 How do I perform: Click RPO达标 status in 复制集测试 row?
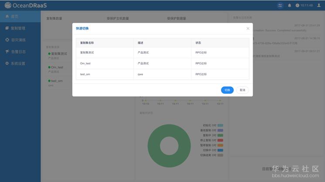(201, 53)
